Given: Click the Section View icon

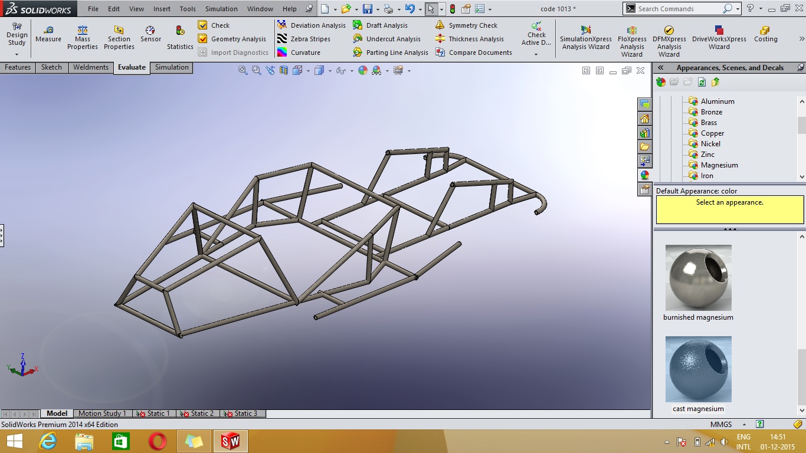Looking at the screenshot, I should coord(284,70).
